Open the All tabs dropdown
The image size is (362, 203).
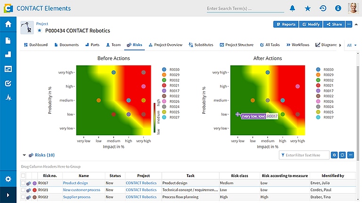point(352,45)
